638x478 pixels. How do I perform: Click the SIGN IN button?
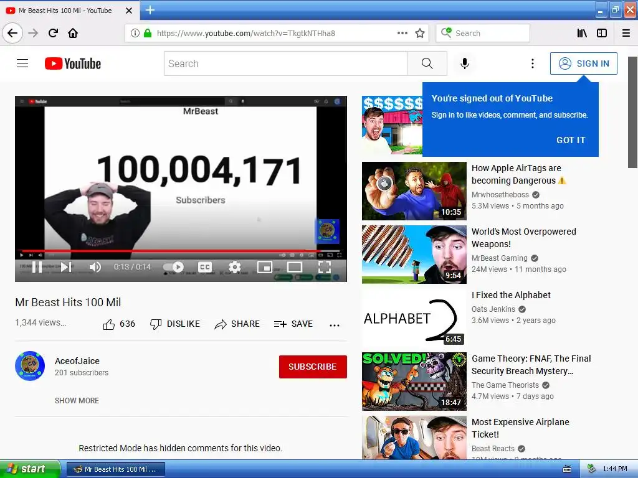pyautogui.click(x=583, y=63)
